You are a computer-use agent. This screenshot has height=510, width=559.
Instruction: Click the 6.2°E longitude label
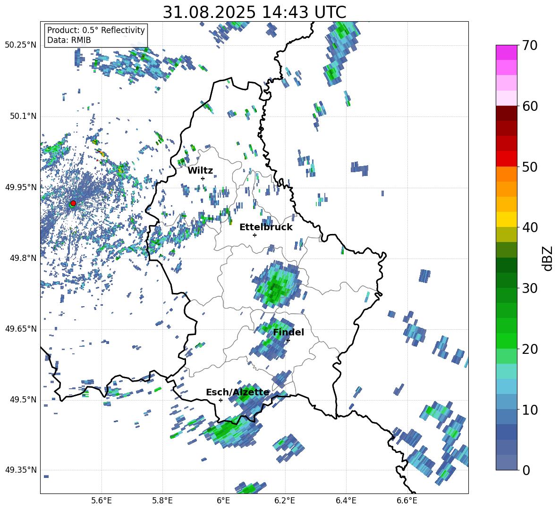(285, 501)
